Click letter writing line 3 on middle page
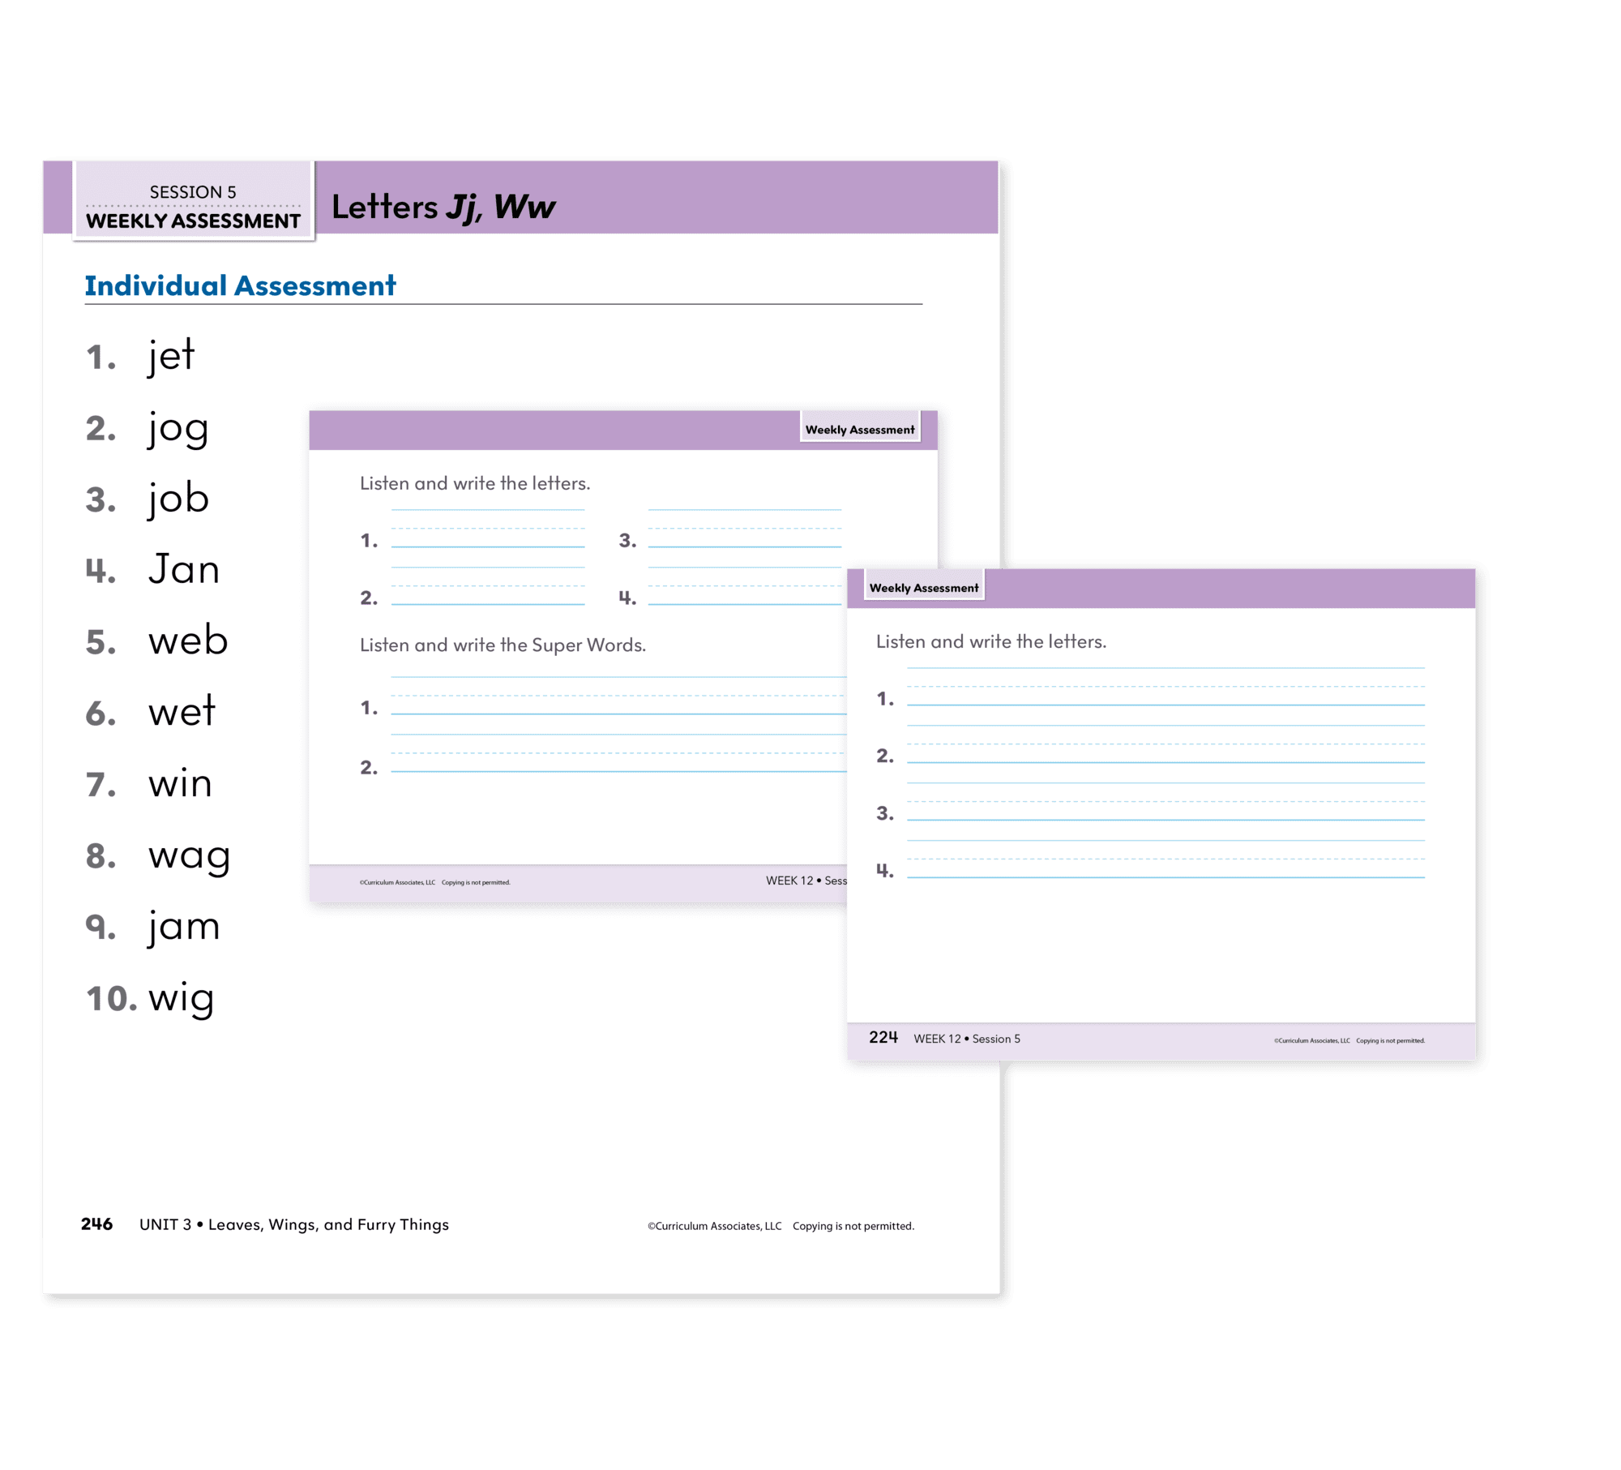The image size is (1621, 1470). click(745, 529)
